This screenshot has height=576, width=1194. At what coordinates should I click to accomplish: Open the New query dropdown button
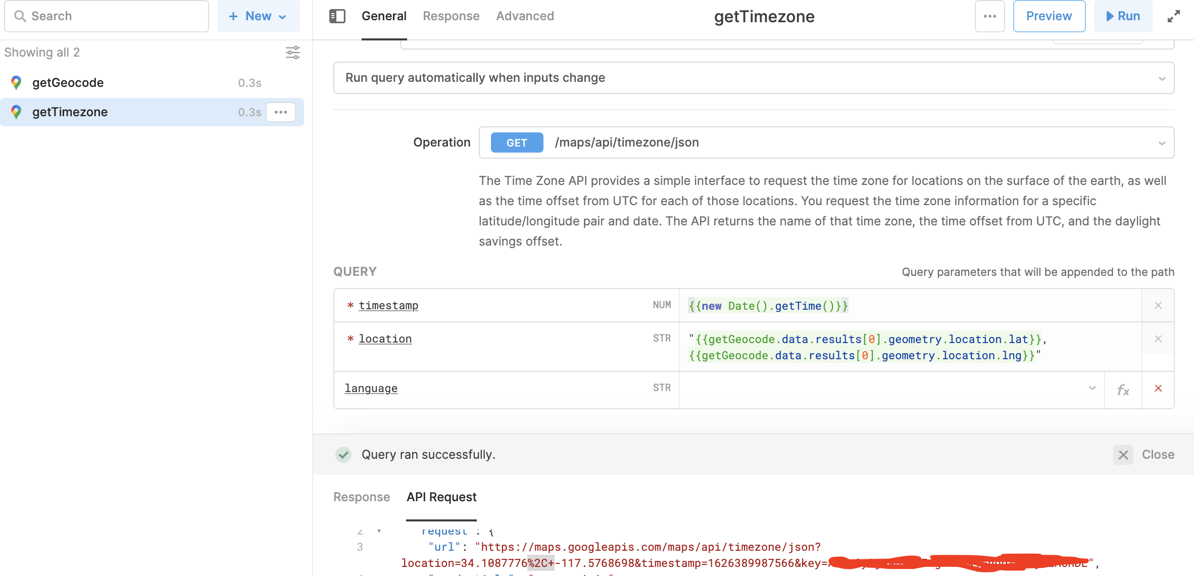pos(258,16)
